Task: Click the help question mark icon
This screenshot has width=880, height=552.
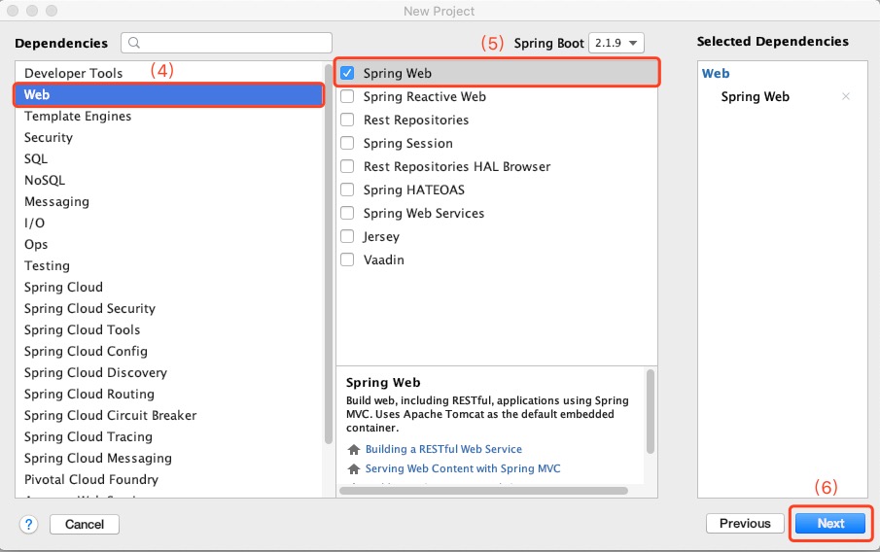Action: tap(28, 525)
